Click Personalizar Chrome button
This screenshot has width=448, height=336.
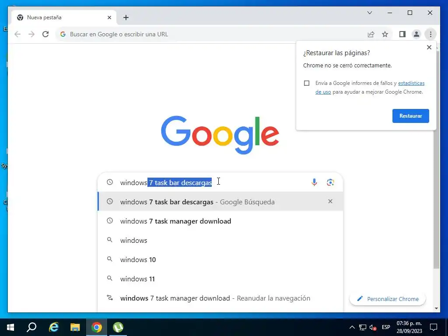tap(388, 299)
